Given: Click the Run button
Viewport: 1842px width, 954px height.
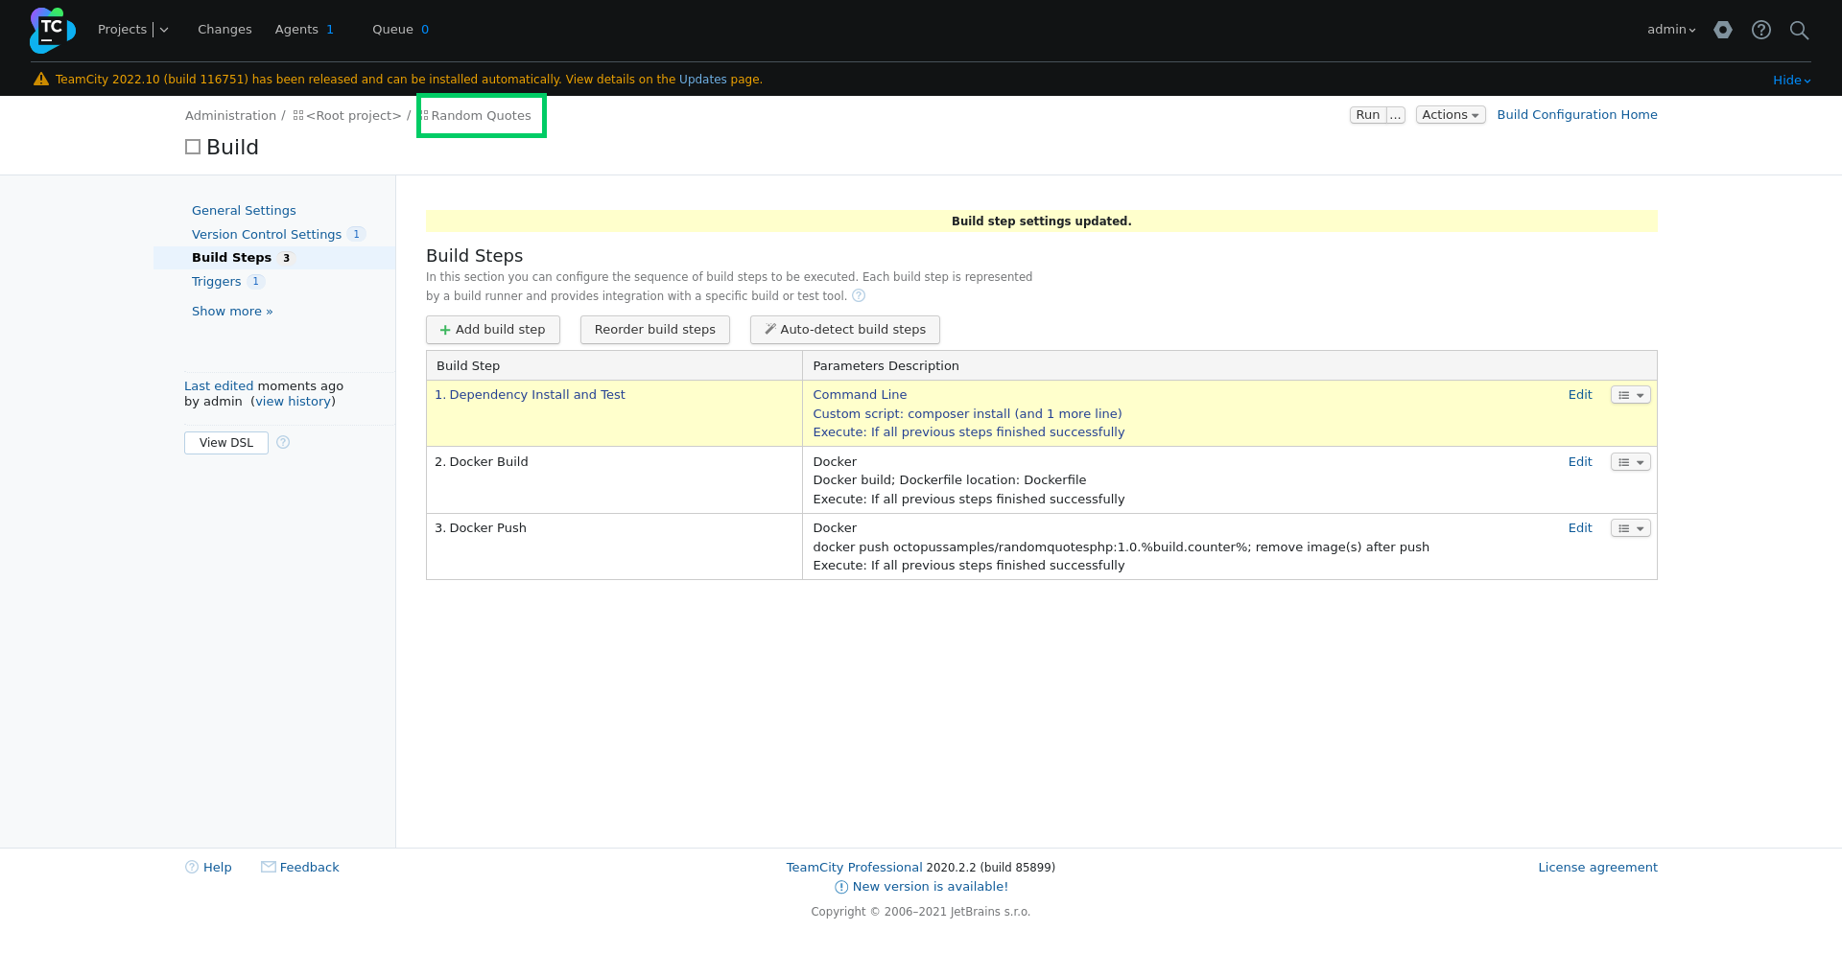Looking at the screenshot, I should [x=1368, y=115].
